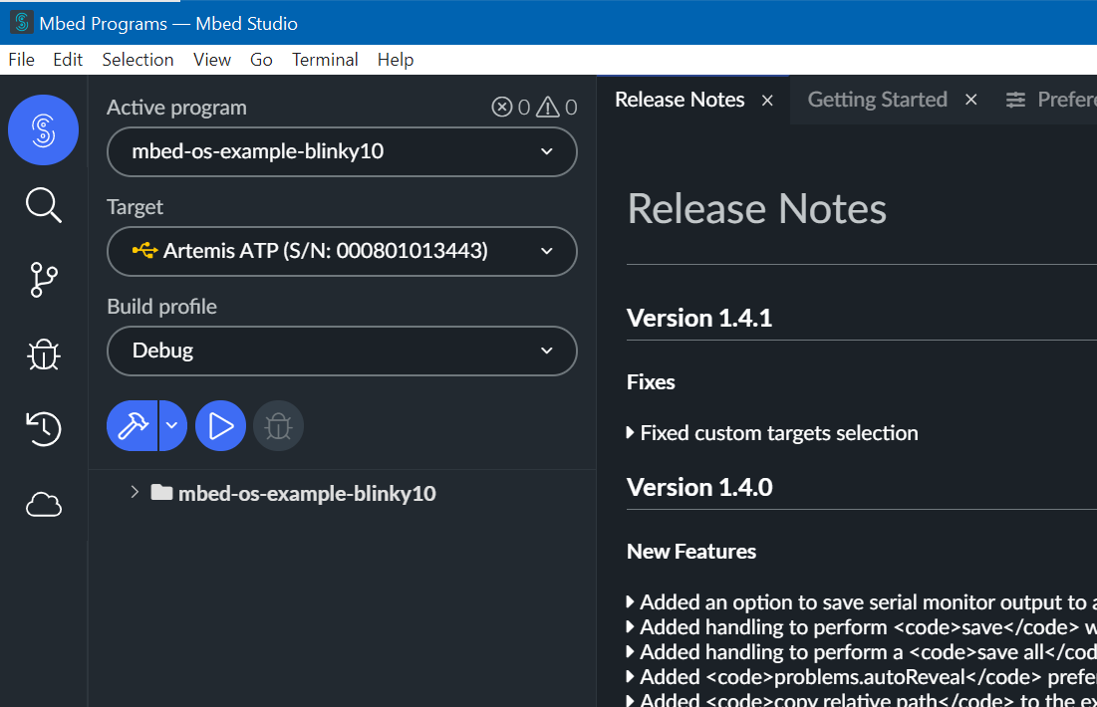Switch to the Getting Started tab
The height and width of the screenshot is (707, 1097).
(x=877, y=100)
